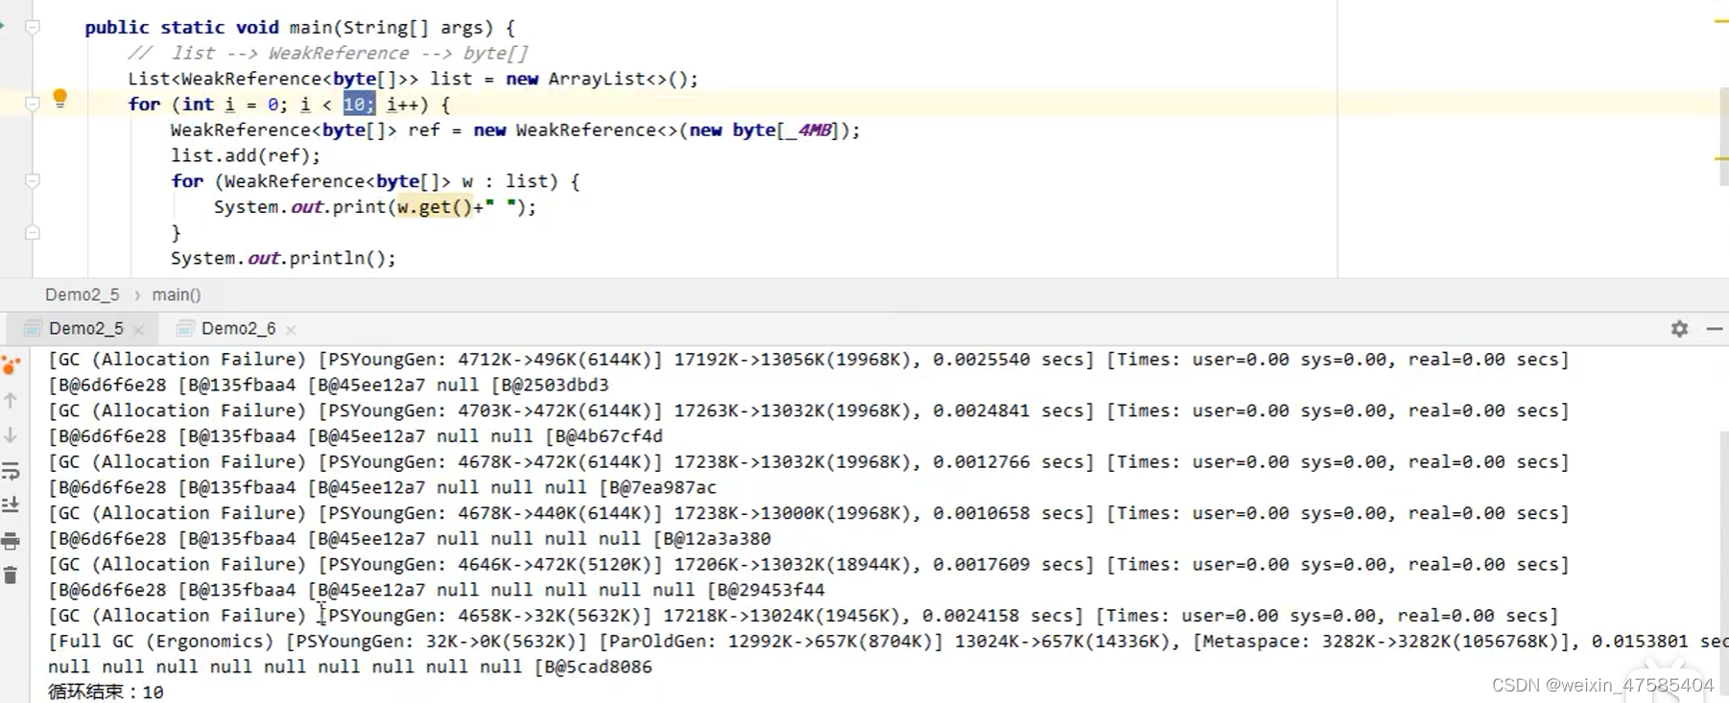This screenshot has height=703, width=1729.
Task: Click the top yellow warning stripe mark
Action: coord(1721,21)
